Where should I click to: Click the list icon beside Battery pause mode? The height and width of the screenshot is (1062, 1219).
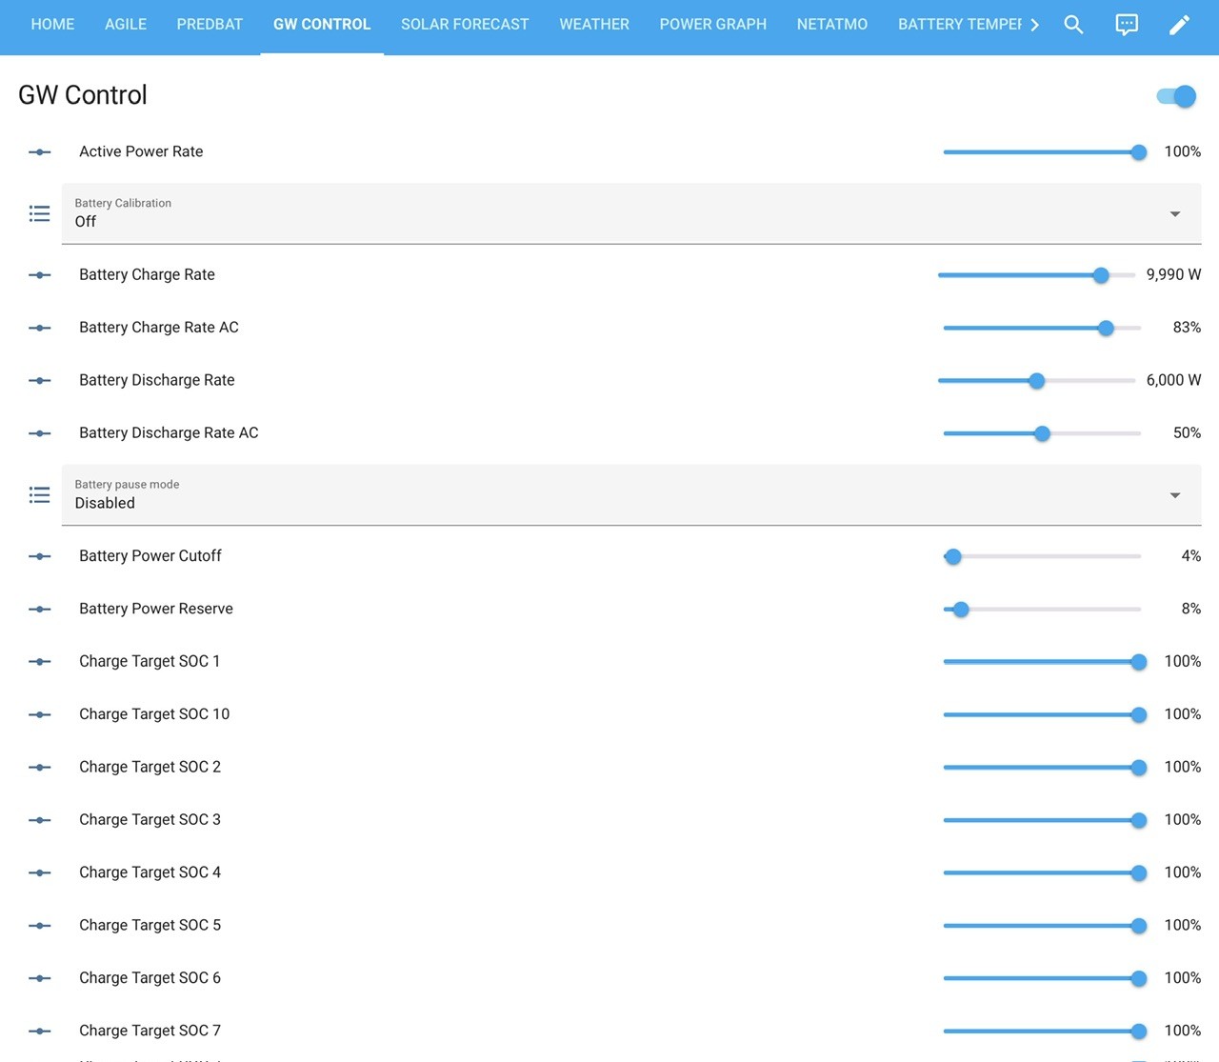tap(39, 495)
